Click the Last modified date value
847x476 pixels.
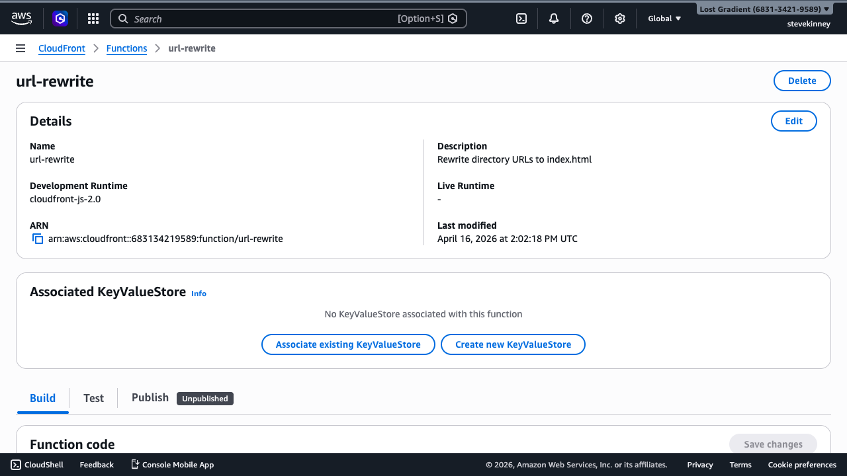[x=508, y=239]
